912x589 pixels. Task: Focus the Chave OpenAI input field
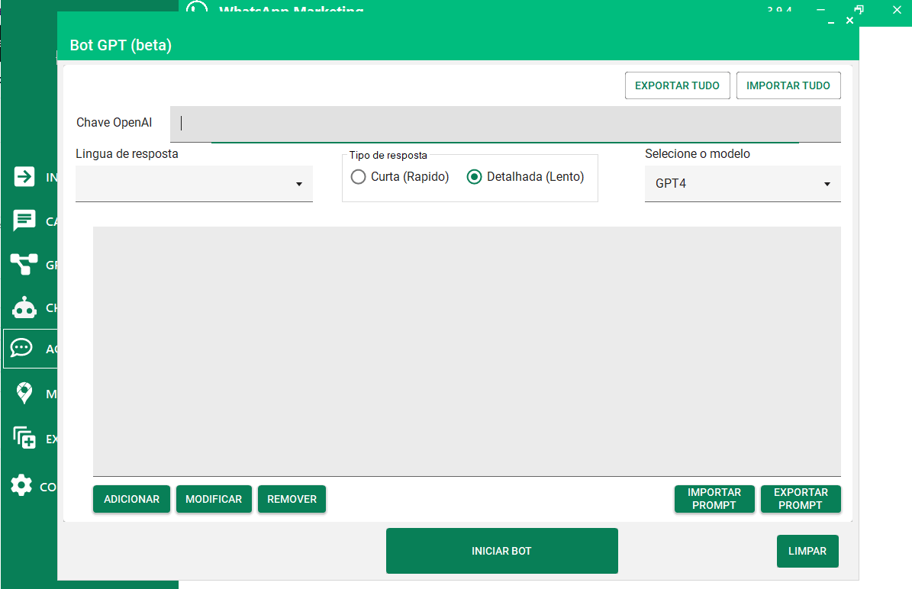505,124
